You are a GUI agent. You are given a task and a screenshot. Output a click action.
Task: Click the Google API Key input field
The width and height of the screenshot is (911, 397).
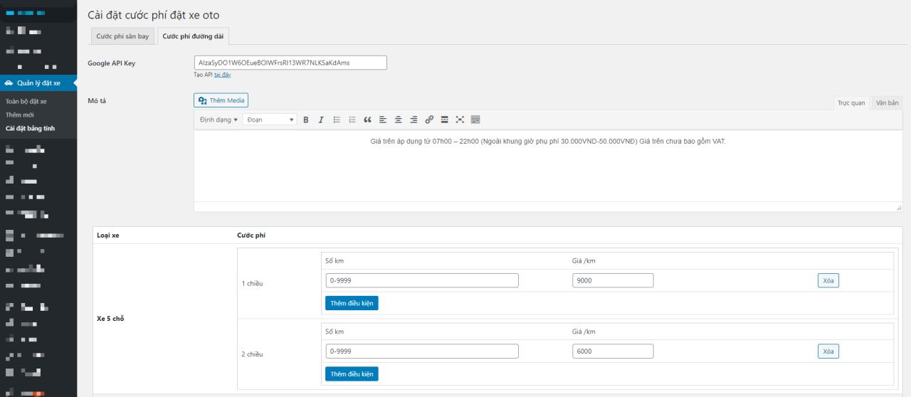(x=290, y=63)
